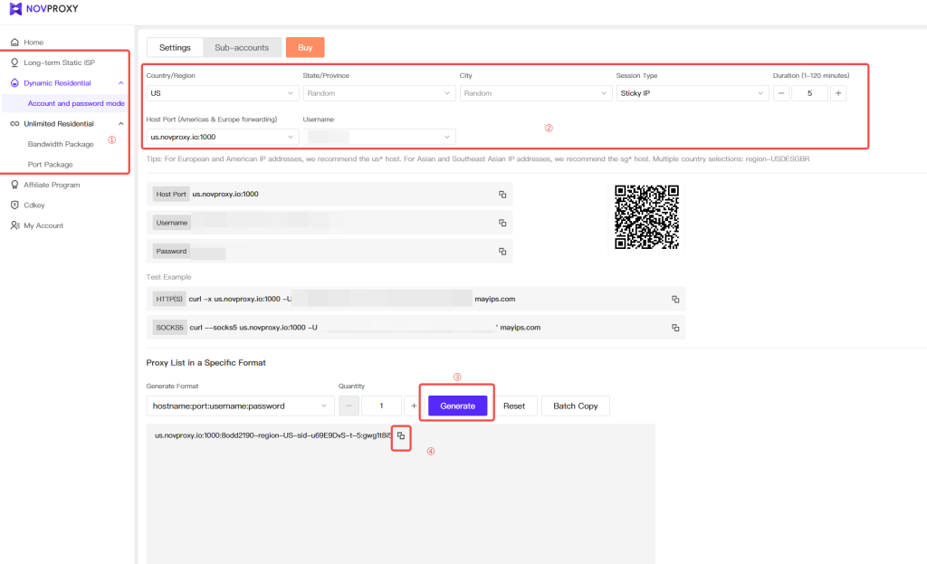Increase Quantity with plus button
This screenshot has height=564, width=927.
point(414,406)
